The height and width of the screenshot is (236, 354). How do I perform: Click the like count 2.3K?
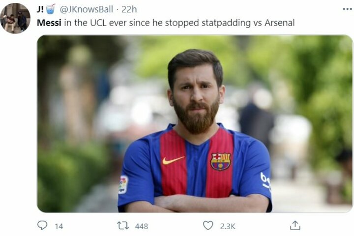pos(227,226)
